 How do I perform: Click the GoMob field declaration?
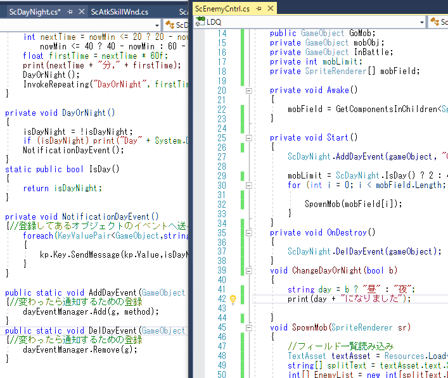pyautogui.click(x=323, y=34)
